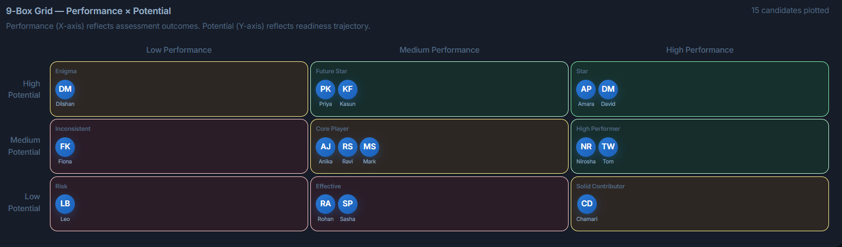This screenshot has height=247, width=842.
Task: Select David's DM avatar in Star box
Action: [608, 90]
